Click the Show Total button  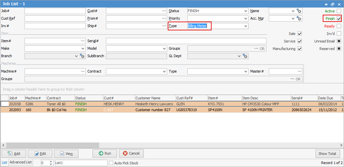point(328,154)
